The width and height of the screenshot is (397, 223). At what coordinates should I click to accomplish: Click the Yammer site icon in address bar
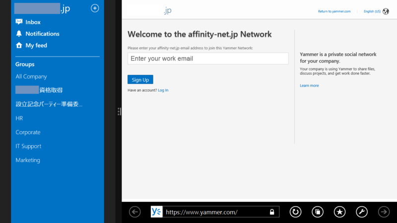click(156, 212)
